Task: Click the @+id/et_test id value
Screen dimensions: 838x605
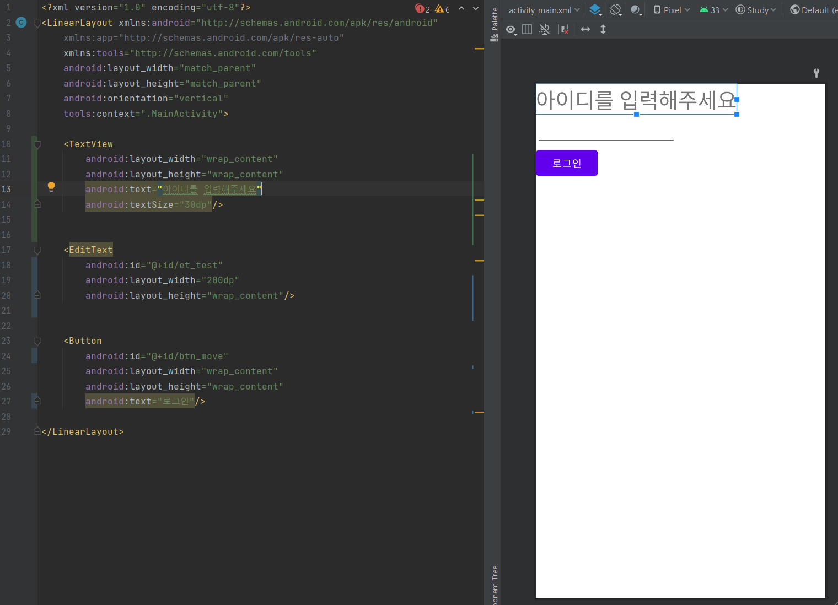Action: click(184, 265)
